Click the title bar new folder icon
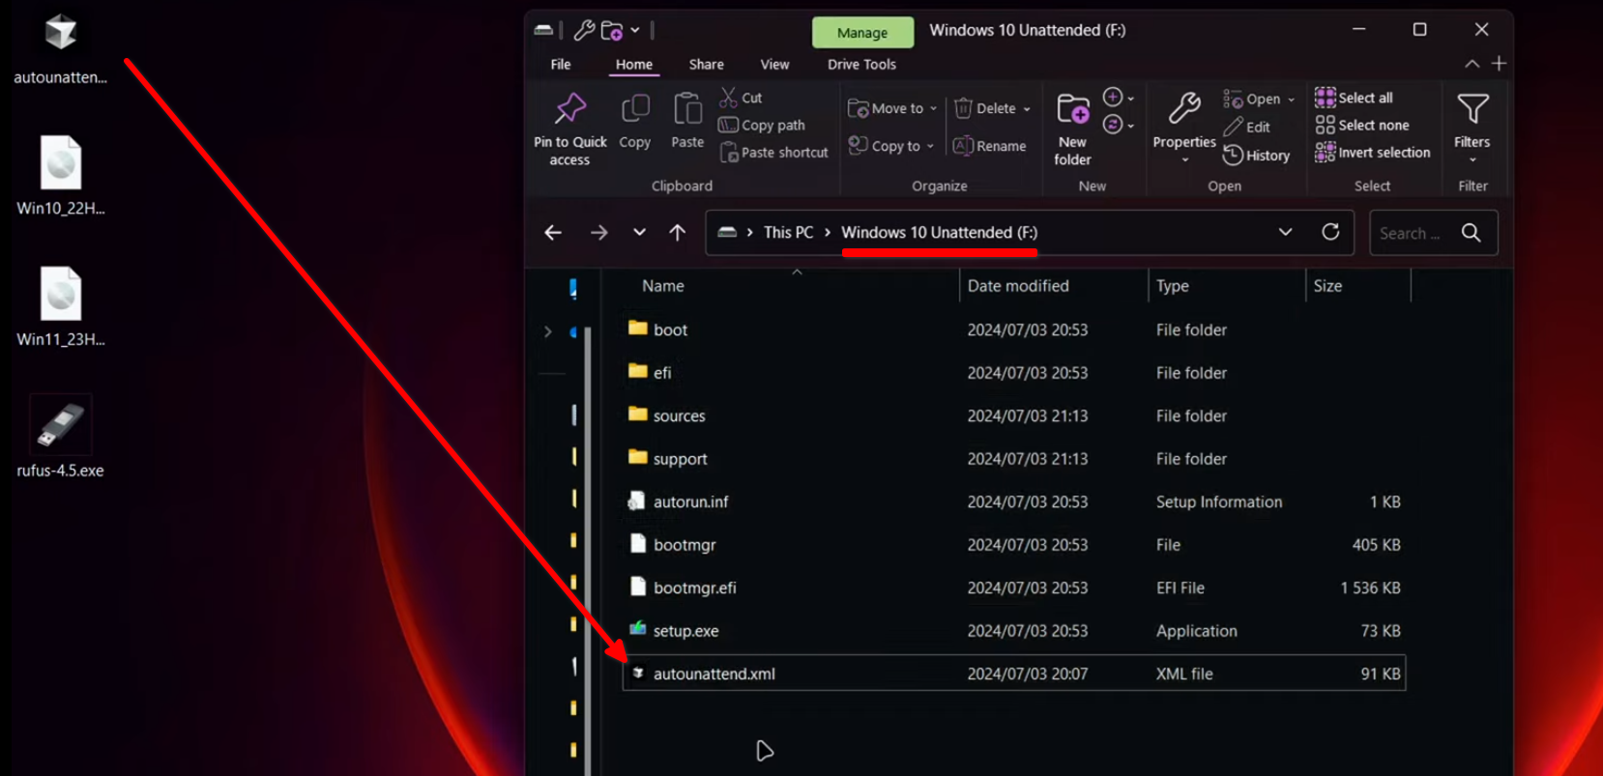1603x776 pixels. (x=612, y=31)
